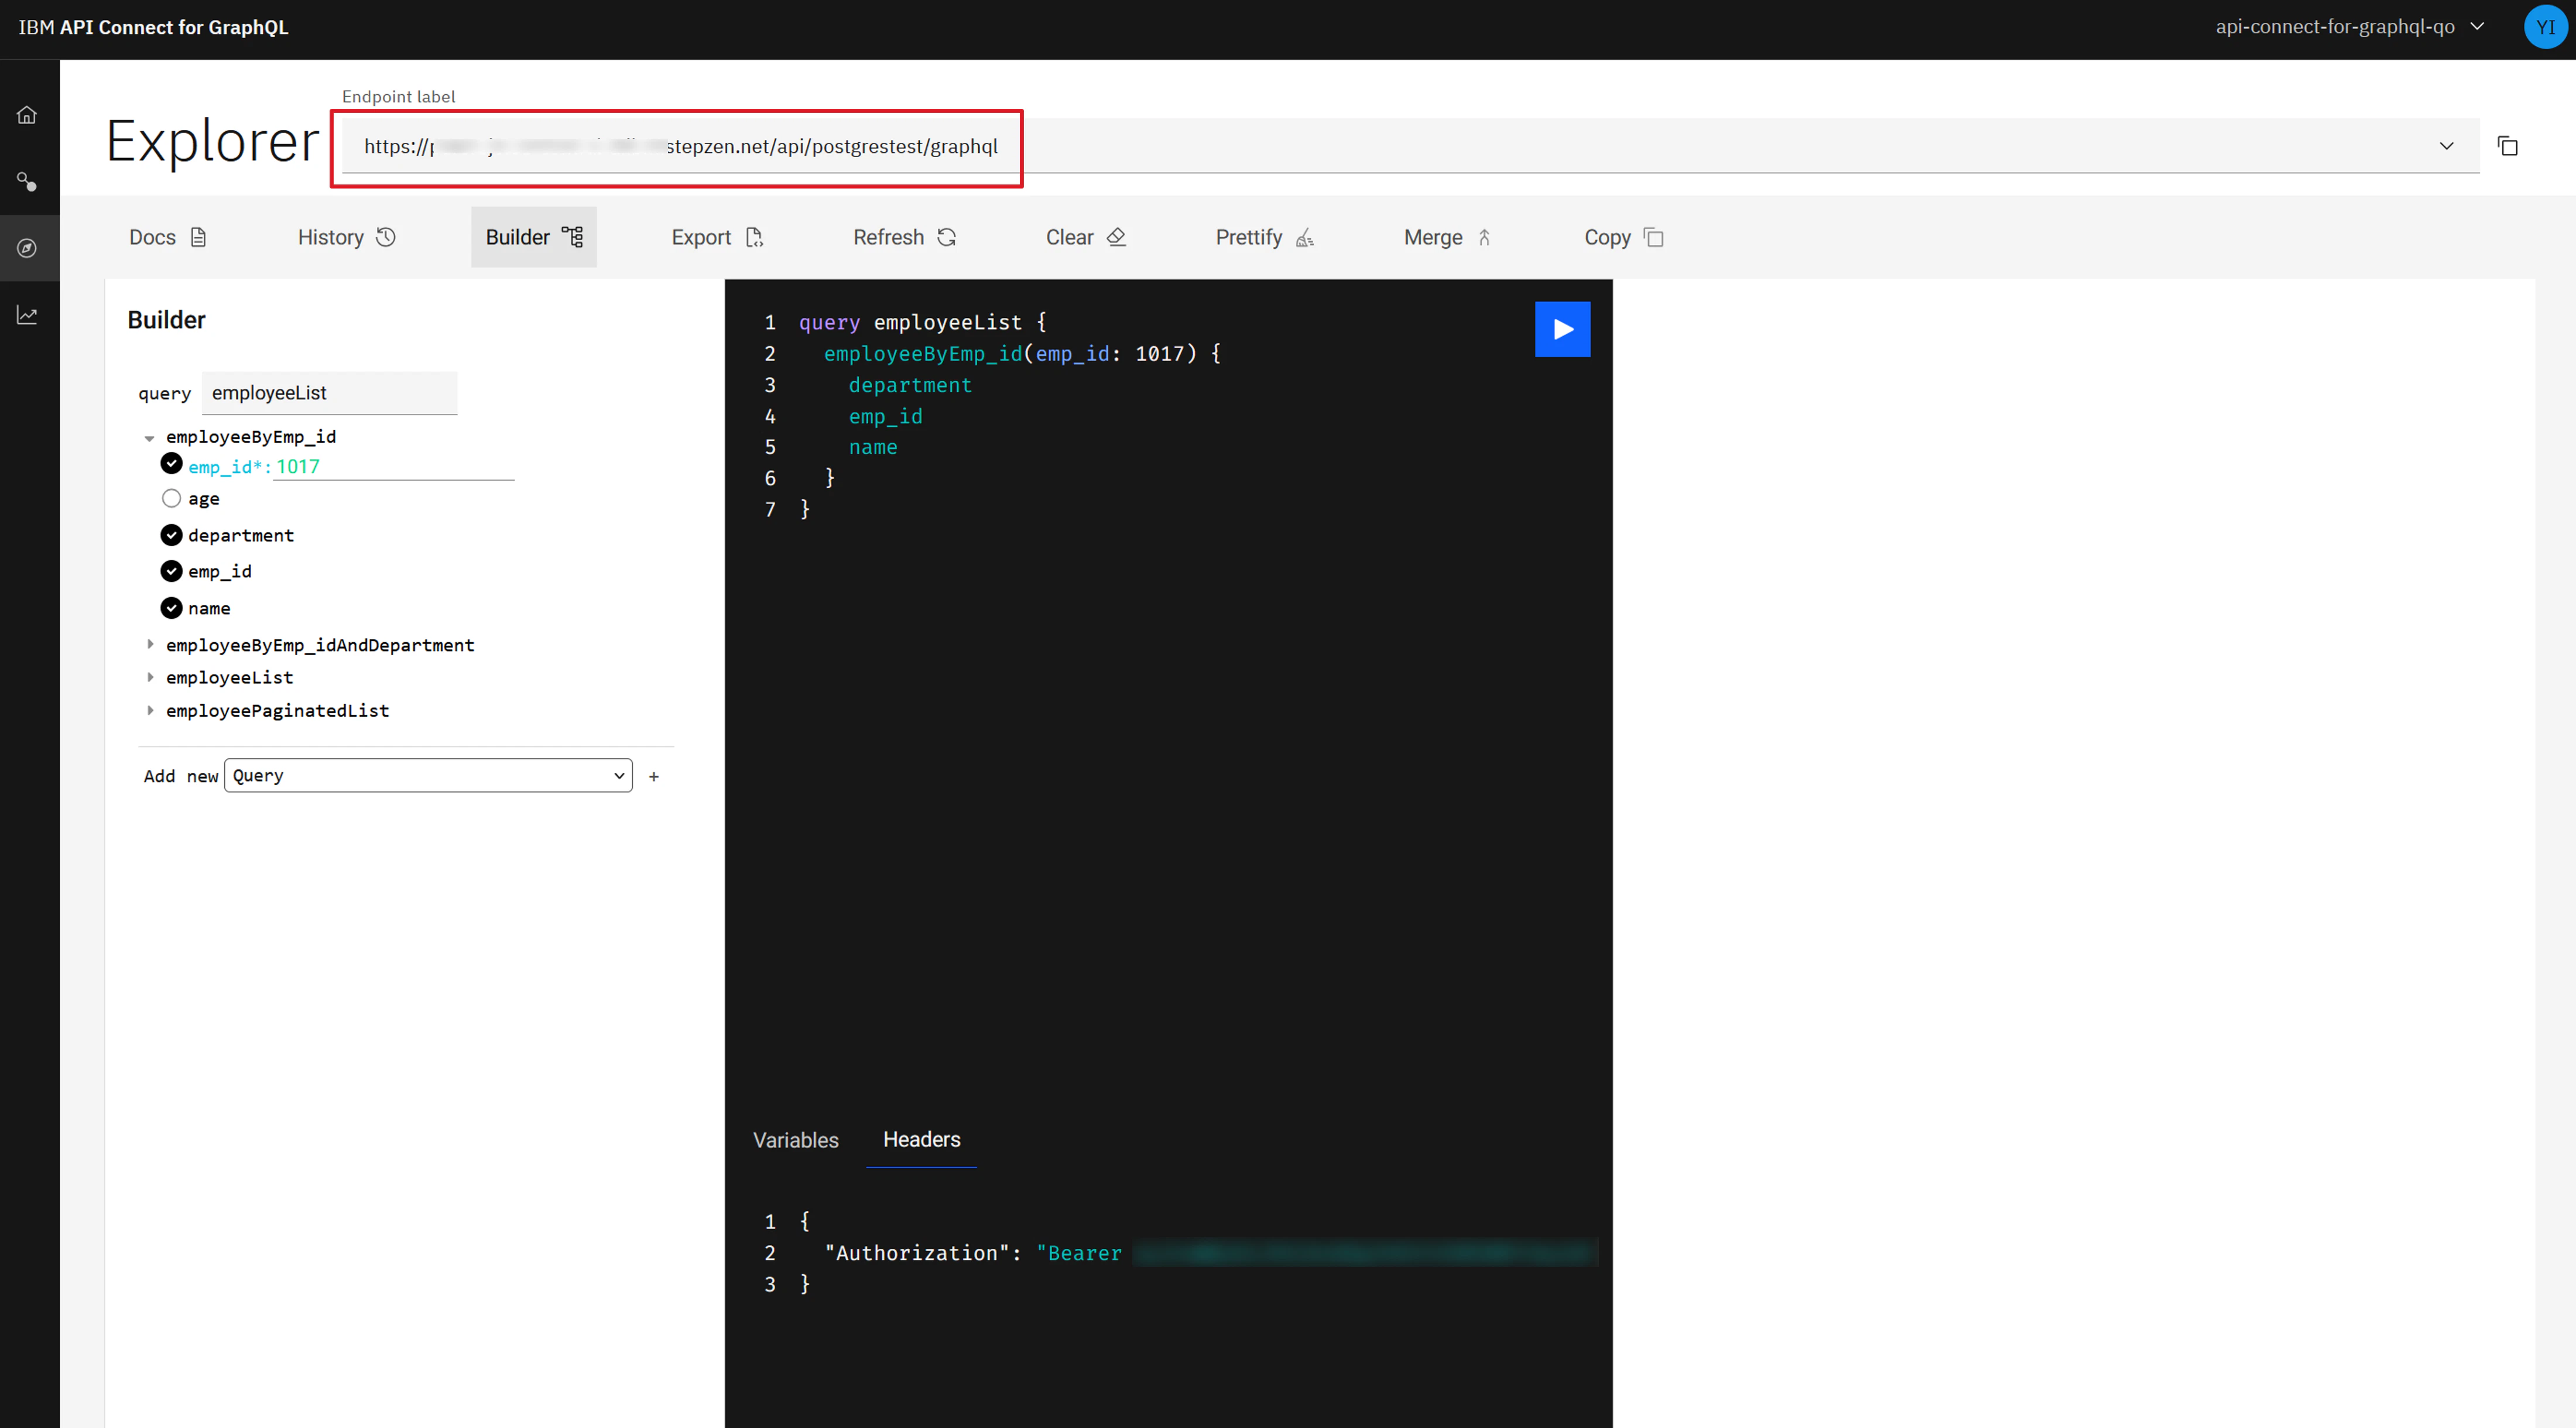Click the Explorer page heading
The image size is (2576, 1428).
click(213, 141)
